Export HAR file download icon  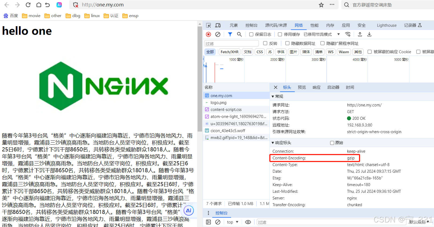[369, 34]
